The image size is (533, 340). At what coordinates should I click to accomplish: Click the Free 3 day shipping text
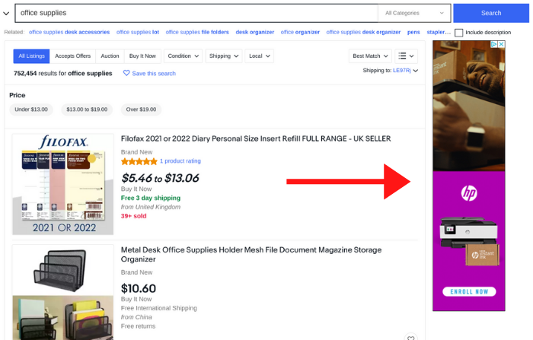coord(151,198)
